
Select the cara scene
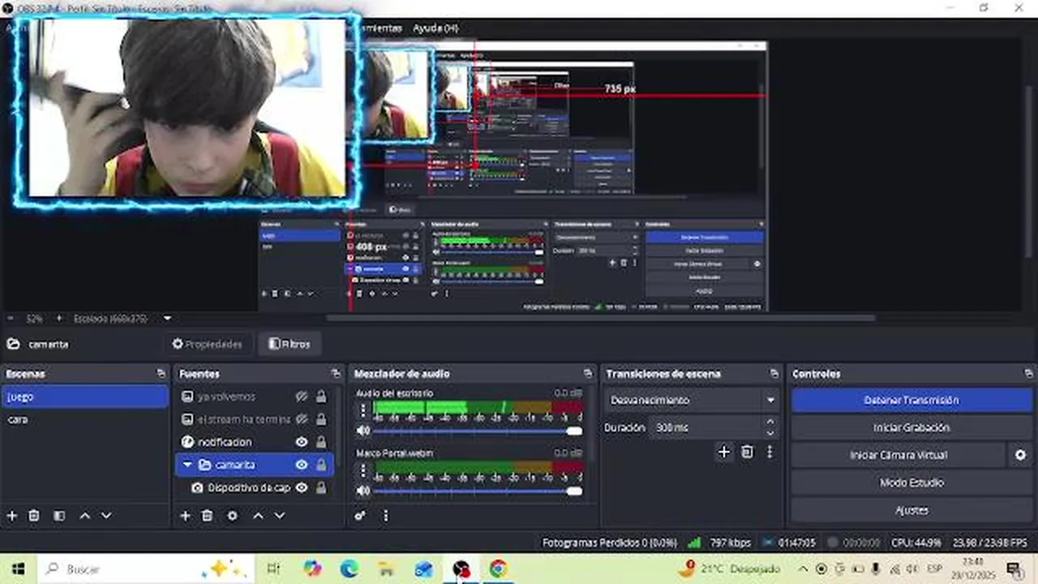pos(85,419)
